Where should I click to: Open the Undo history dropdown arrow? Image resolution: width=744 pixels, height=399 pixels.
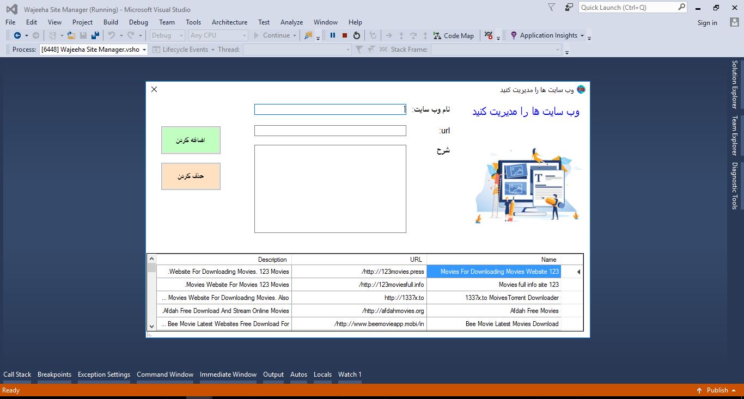[x=120, y=35]
